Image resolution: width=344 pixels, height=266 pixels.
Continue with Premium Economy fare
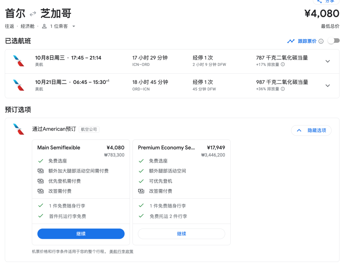click(181, 234)
